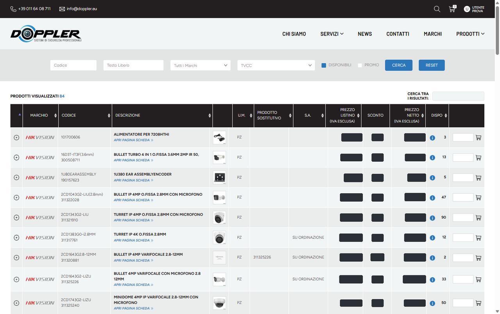The image size is (500, 314).
Task: Add 101700606 power supply to cart
Action: point(479,137)
